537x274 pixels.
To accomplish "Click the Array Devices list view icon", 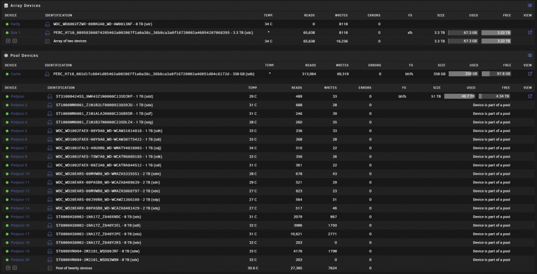I will pyautogui.click(x=530, y=5).
